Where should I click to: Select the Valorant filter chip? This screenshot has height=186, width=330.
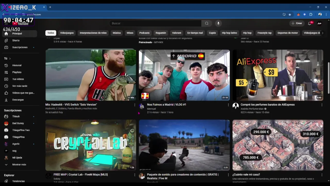coord(177,33)
